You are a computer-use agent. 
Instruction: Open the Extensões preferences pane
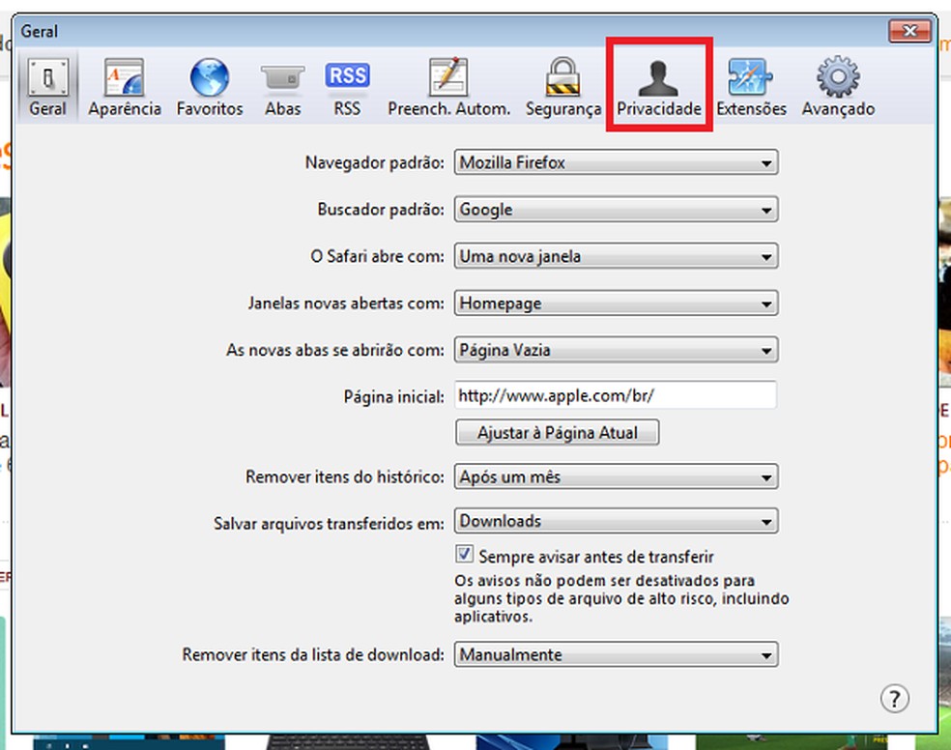[751, 87]
